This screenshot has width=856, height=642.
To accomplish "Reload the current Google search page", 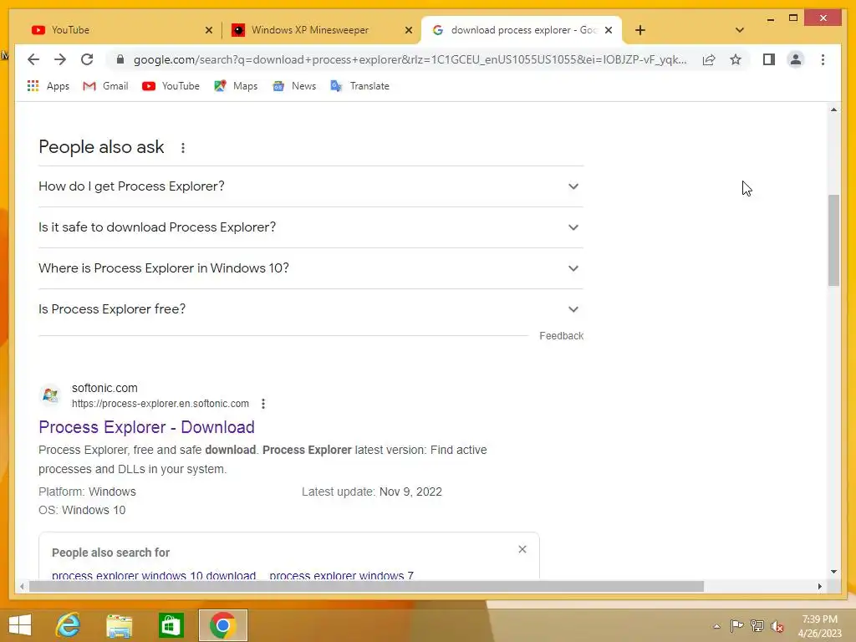I will pyautogui.click(x=87, y=59).
